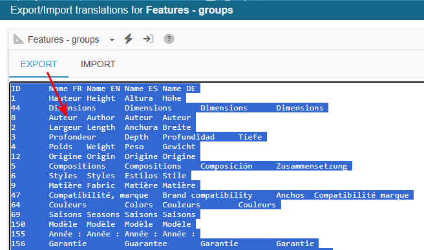Click the ID value 150
Viewport: 424px width, 250px height.
tap(18, 225)
